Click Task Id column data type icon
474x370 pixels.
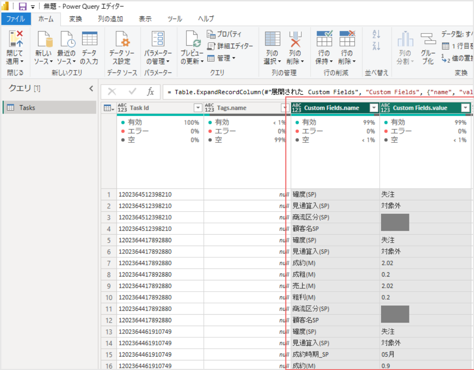pos(122,108)
